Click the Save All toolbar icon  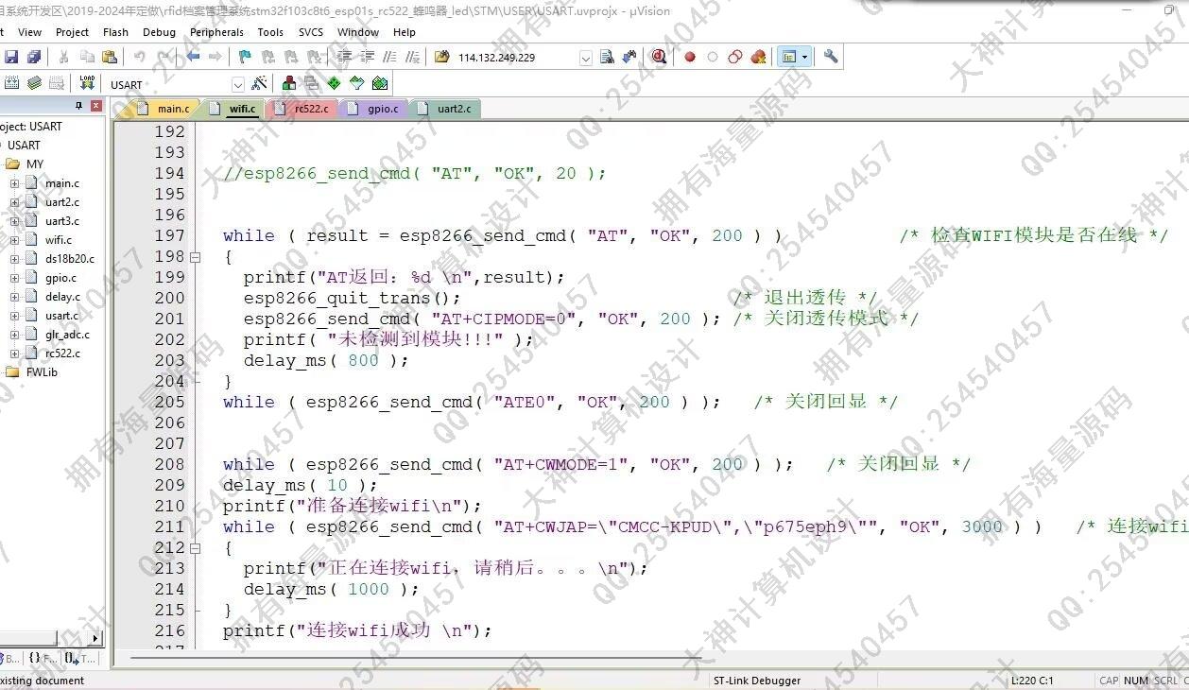pyautogui.click(x=34, y=57)
